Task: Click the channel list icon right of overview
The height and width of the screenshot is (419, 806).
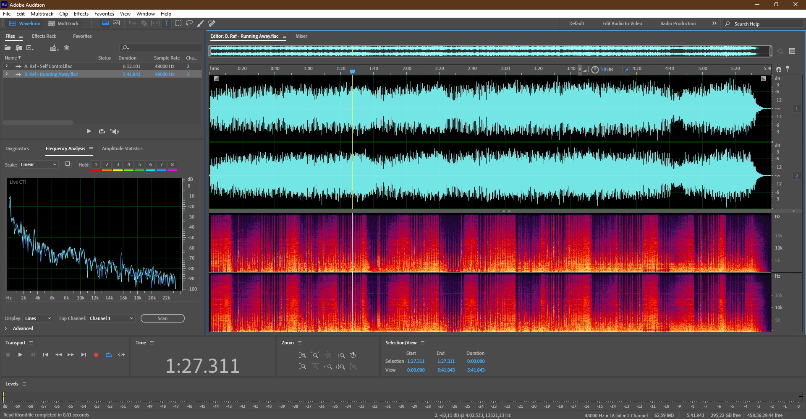Action: coord(792,51)
